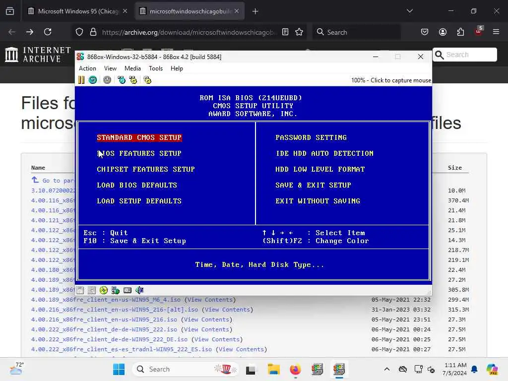Select CHIPSET FEATURES SETUP entry

point(146,170)
